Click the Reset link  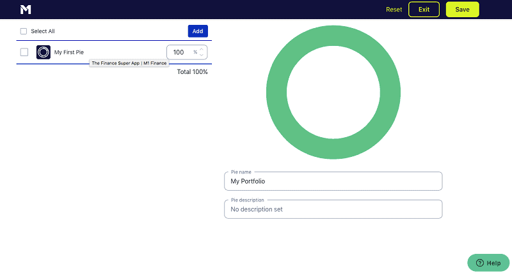394,10
